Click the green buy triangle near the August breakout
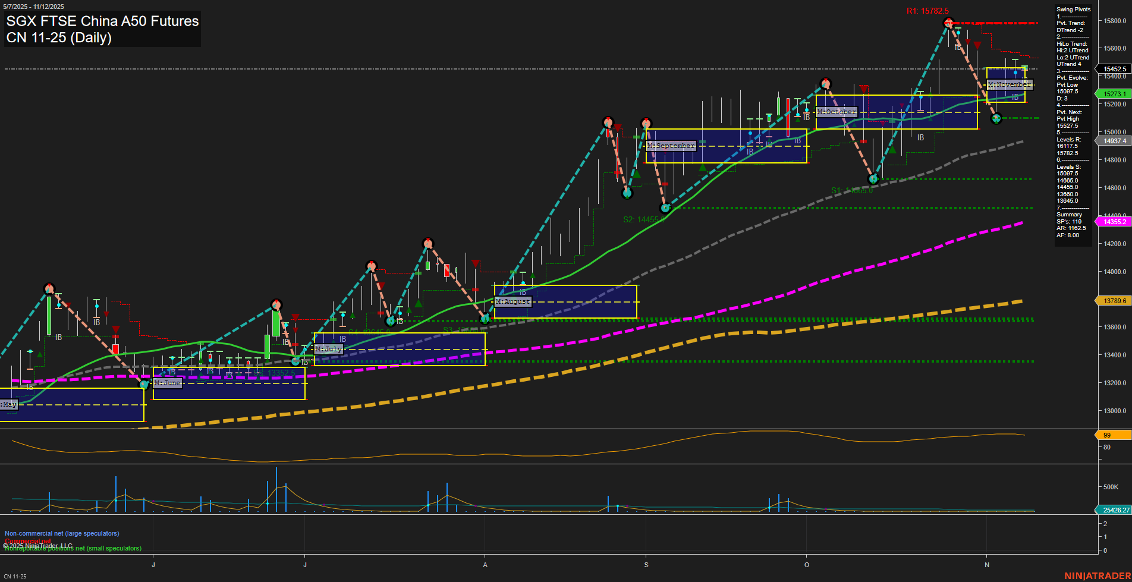 click(533, 275)
